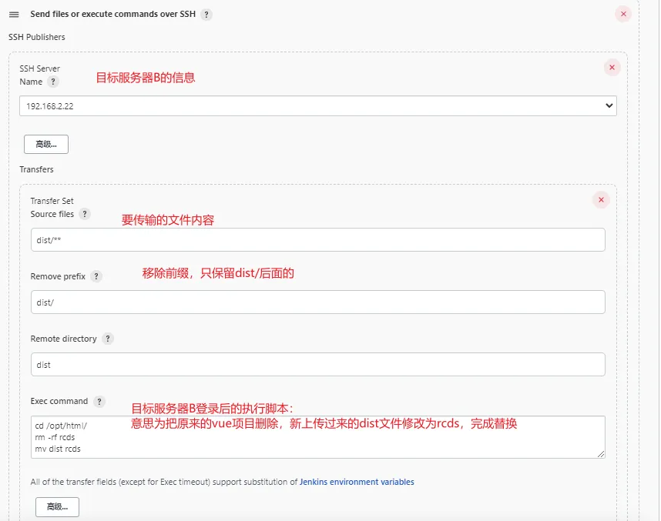Open the Jenkins environment variables link
Viewport: 661px width, 521px height.
tap(357, 482)
